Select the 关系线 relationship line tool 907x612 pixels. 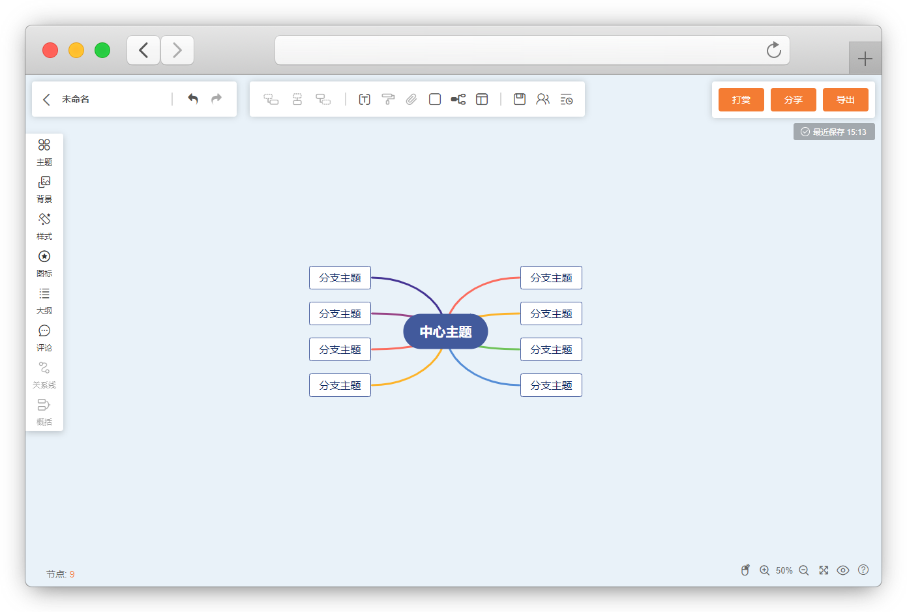coord(44,375)
